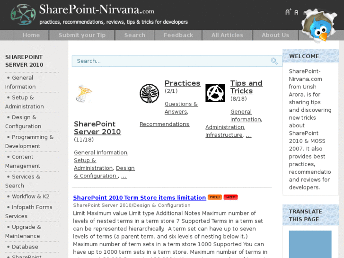344x258 pixels.
Task: Open the Recommendations link under Practices
Action: coord(164,124)
